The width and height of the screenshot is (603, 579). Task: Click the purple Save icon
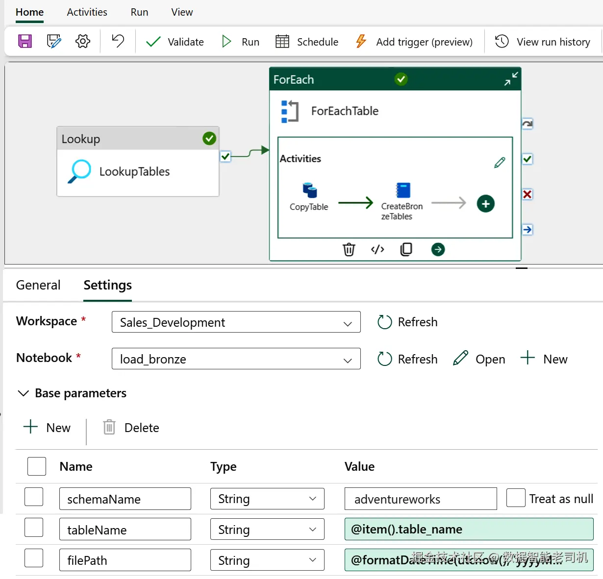click(25, 41)
